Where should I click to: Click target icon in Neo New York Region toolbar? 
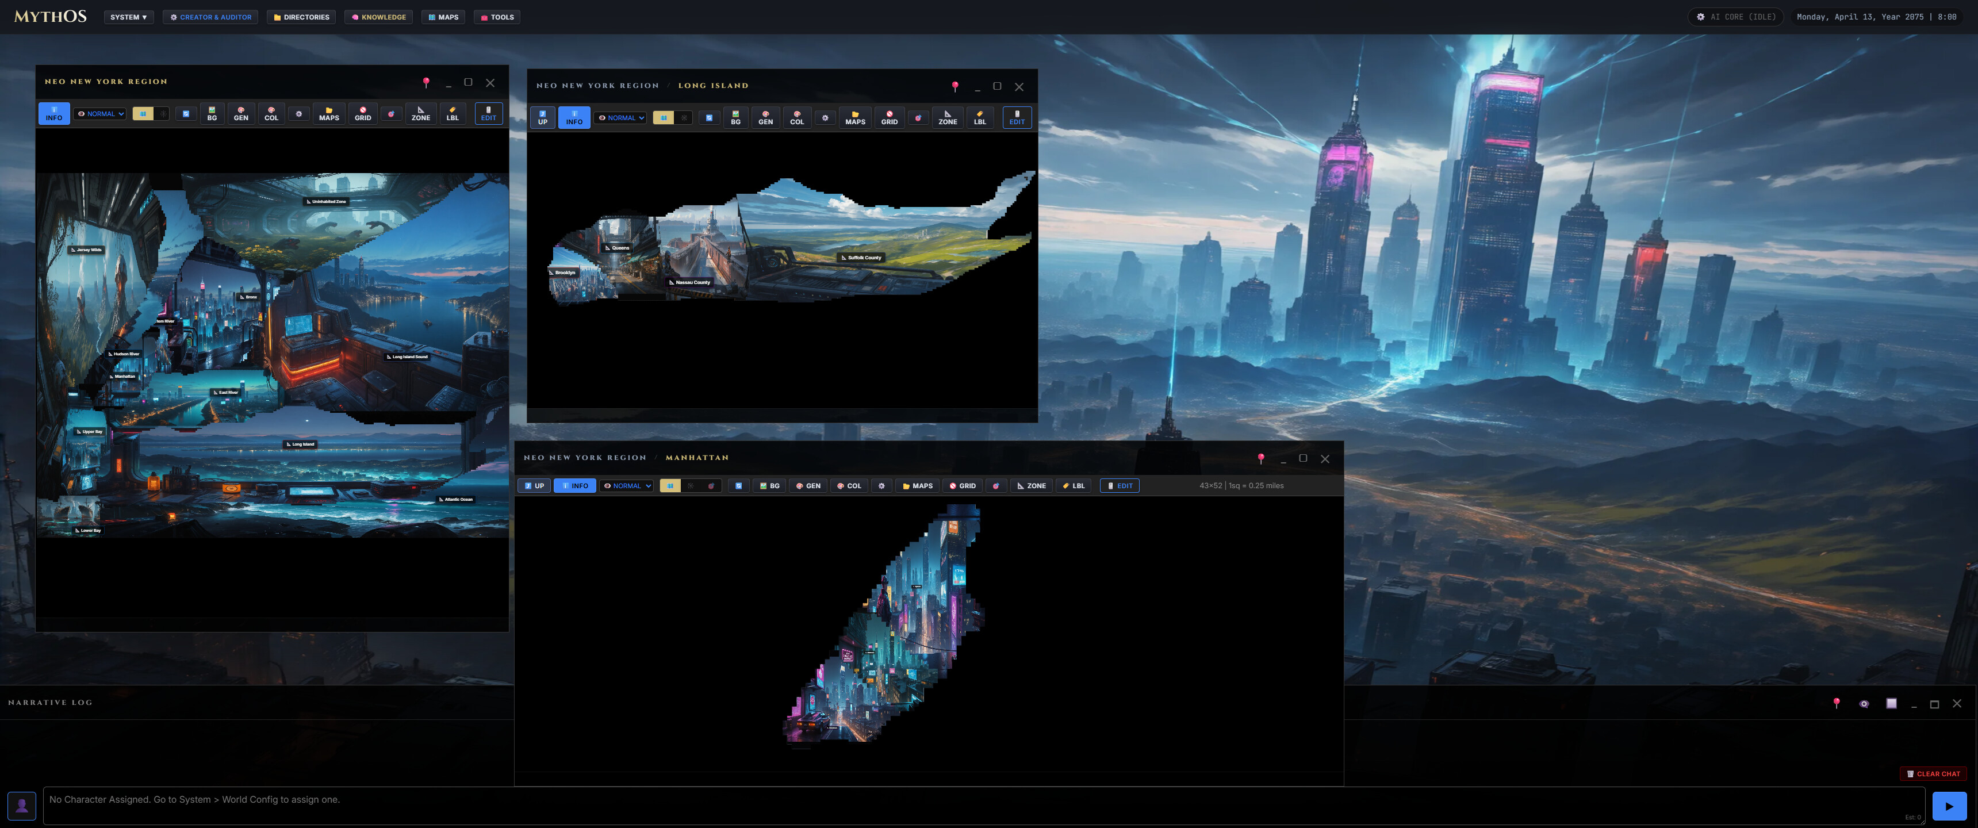click(391, 114)
